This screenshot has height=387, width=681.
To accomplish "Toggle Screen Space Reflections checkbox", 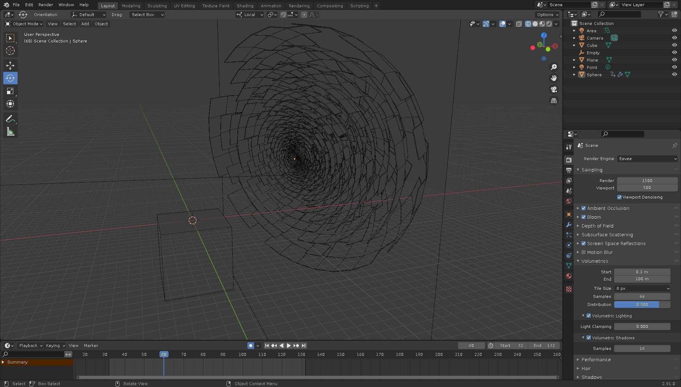I will pos(584,243).
